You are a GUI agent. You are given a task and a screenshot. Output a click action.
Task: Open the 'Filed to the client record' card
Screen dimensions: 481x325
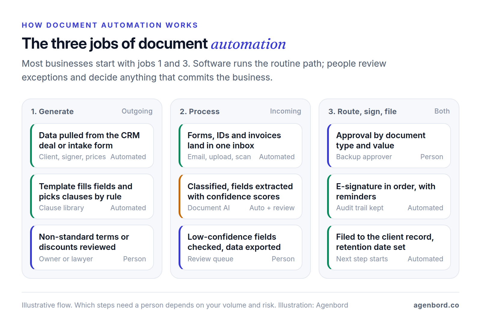[x=389, y=248]
